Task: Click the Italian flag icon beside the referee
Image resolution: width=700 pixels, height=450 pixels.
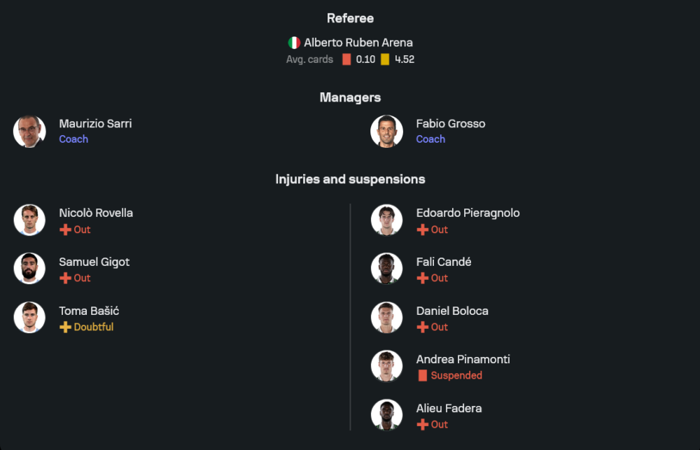Action: coord(295,43)
